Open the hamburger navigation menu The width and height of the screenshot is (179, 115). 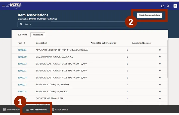point(4,6)
